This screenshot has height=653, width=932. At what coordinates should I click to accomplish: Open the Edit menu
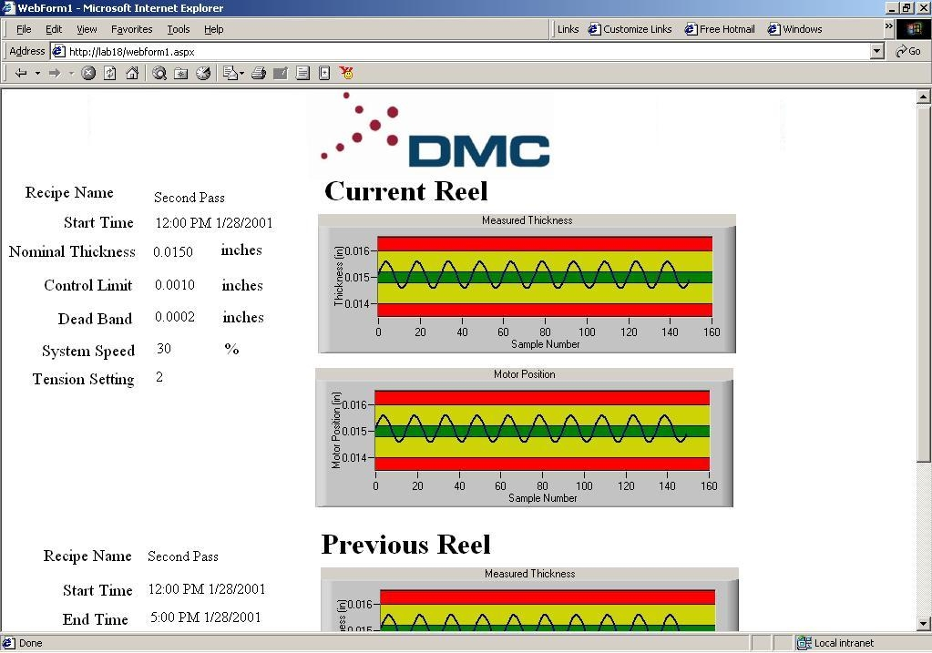[54, 29]
